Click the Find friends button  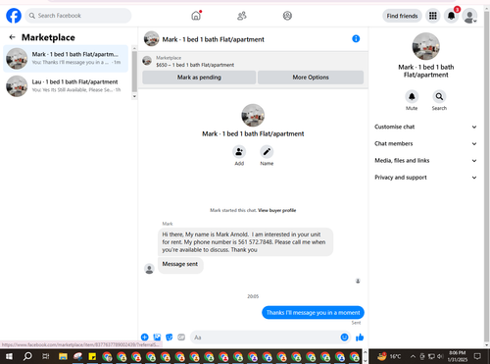[402, 16]
